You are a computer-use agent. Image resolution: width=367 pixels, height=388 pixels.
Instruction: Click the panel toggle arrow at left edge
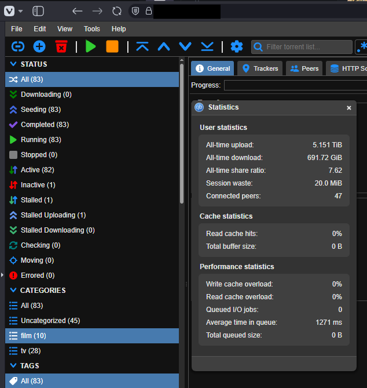click(x=2, y=275)
